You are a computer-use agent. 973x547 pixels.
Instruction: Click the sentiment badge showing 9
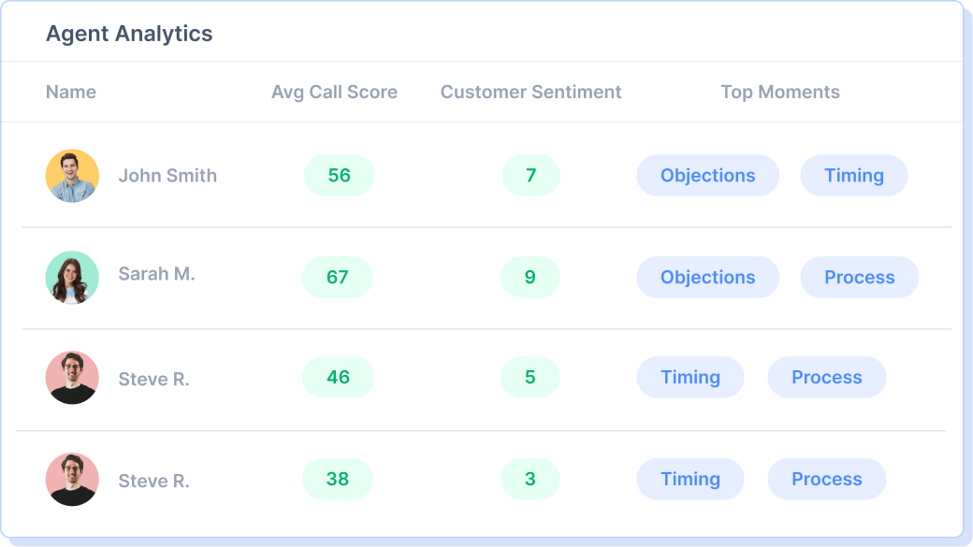click(x=530, y=277)
